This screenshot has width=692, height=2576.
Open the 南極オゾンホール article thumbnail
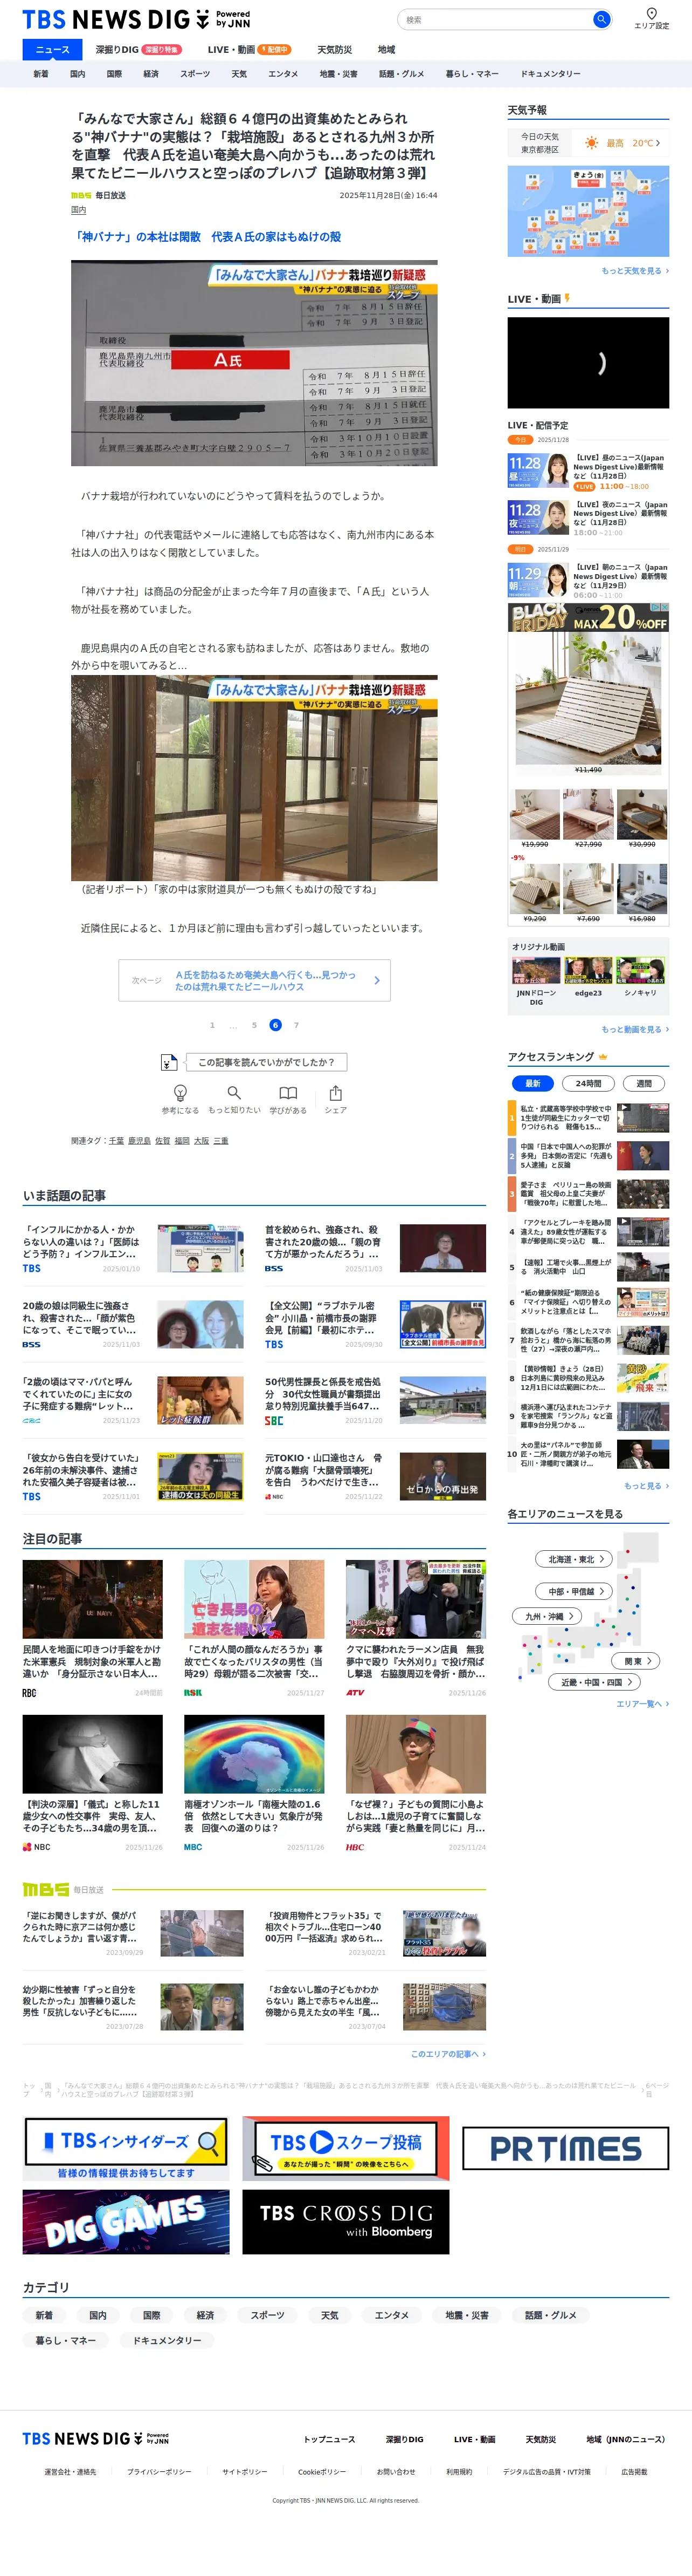[x=254, y=1755]
